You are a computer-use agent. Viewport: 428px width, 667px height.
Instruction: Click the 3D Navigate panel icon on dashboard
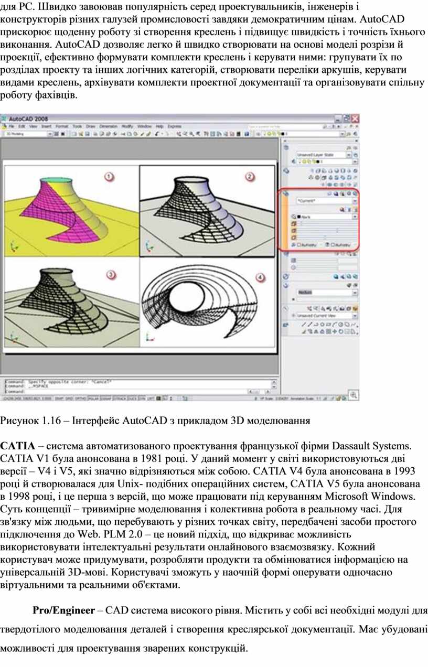tap(286, 308)
